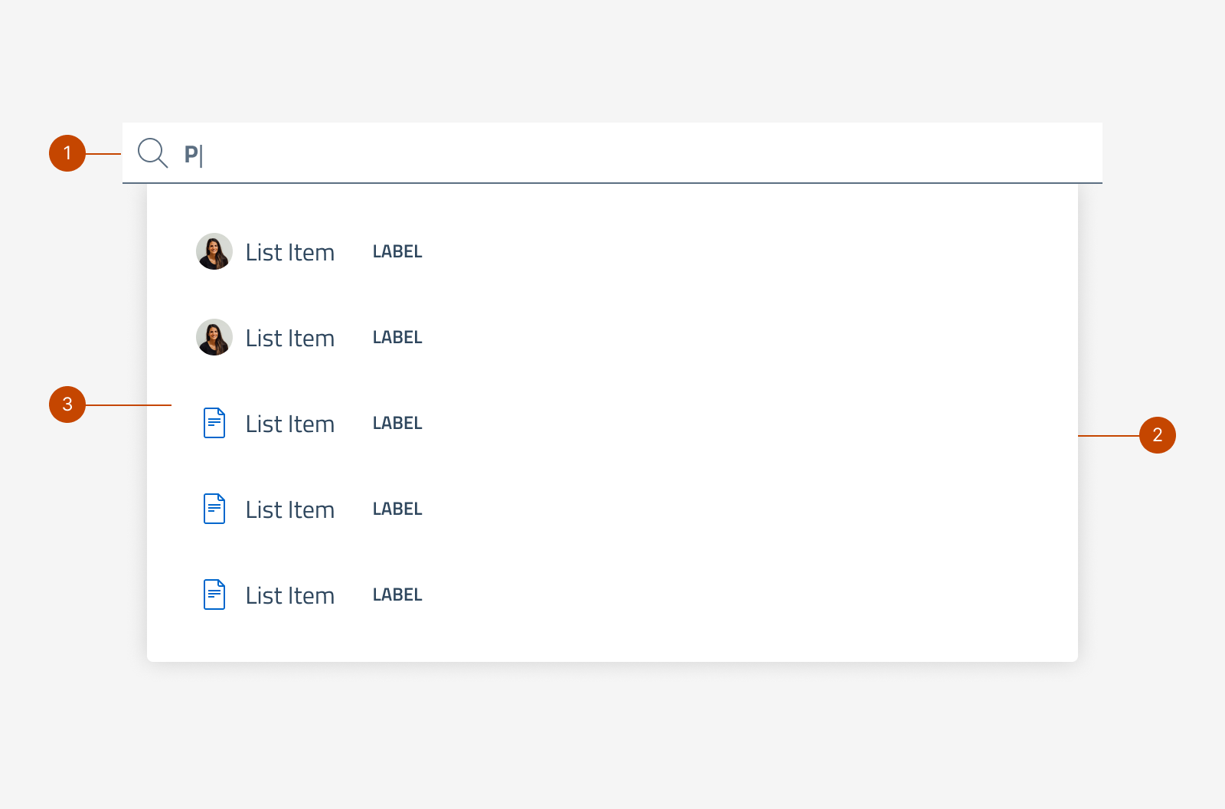The height and width of the screenshot is (809, 1225).
Task: Select annotation marker number 1
Action: [68, 152]
